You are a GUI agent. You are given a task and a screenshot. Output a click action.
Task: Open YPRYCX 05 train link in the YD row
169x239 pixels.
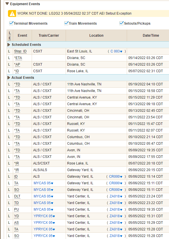click(x=44, y=216)
